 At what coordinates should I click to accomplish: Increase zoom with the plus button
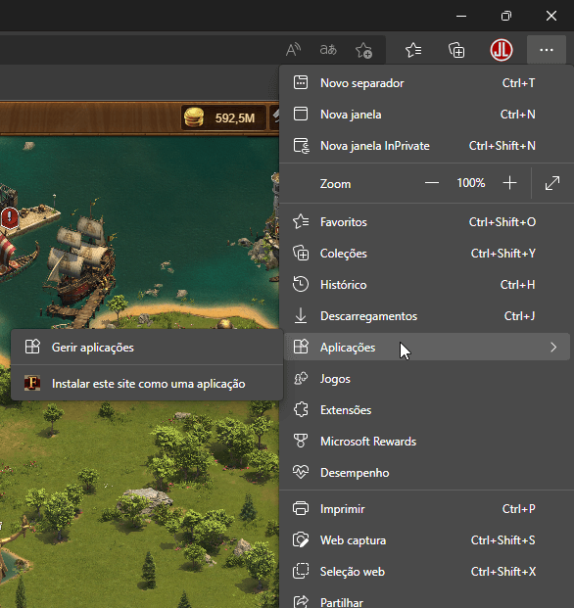509,183
